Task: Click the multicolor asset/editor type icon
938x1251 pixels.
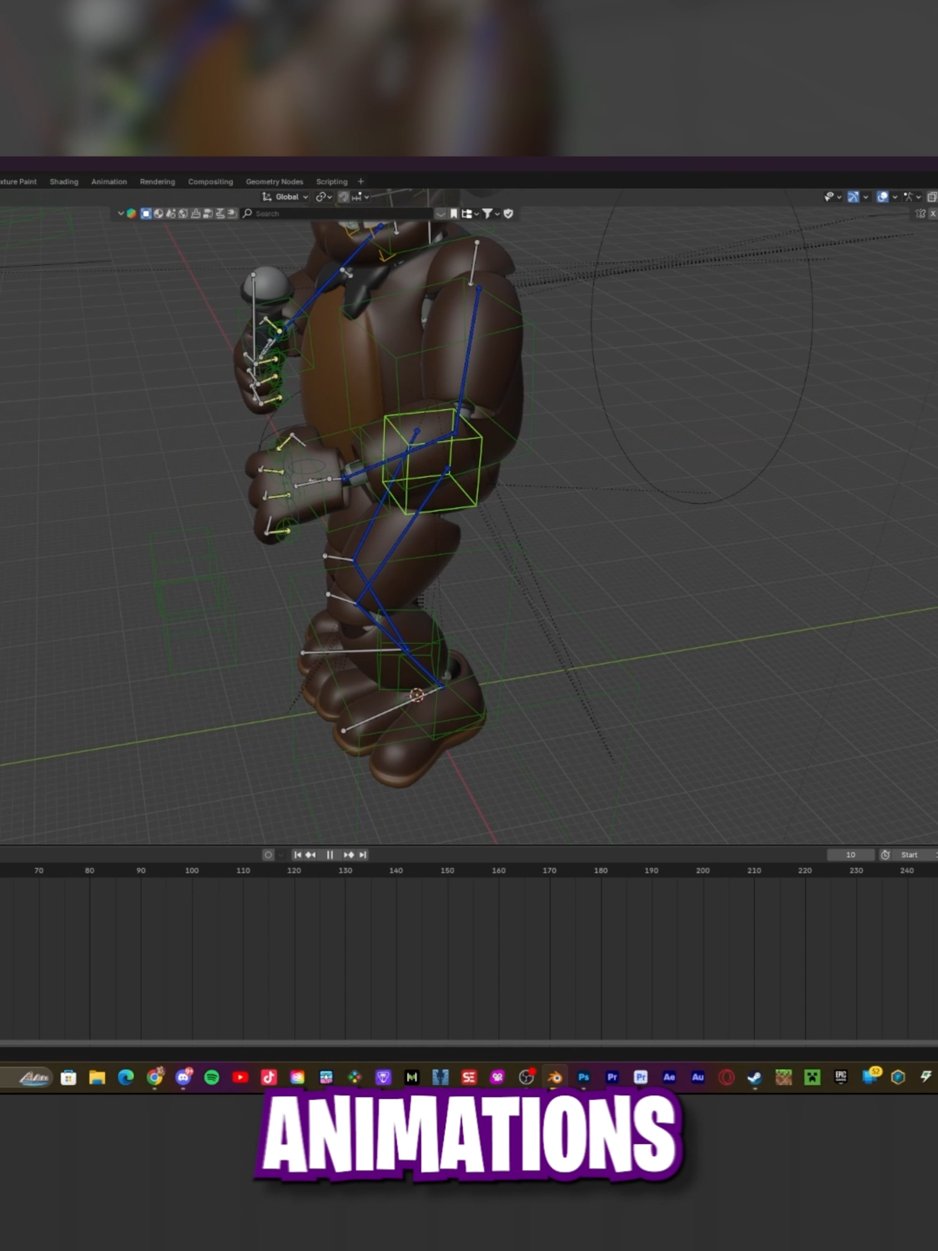Action: pos(132,213)
